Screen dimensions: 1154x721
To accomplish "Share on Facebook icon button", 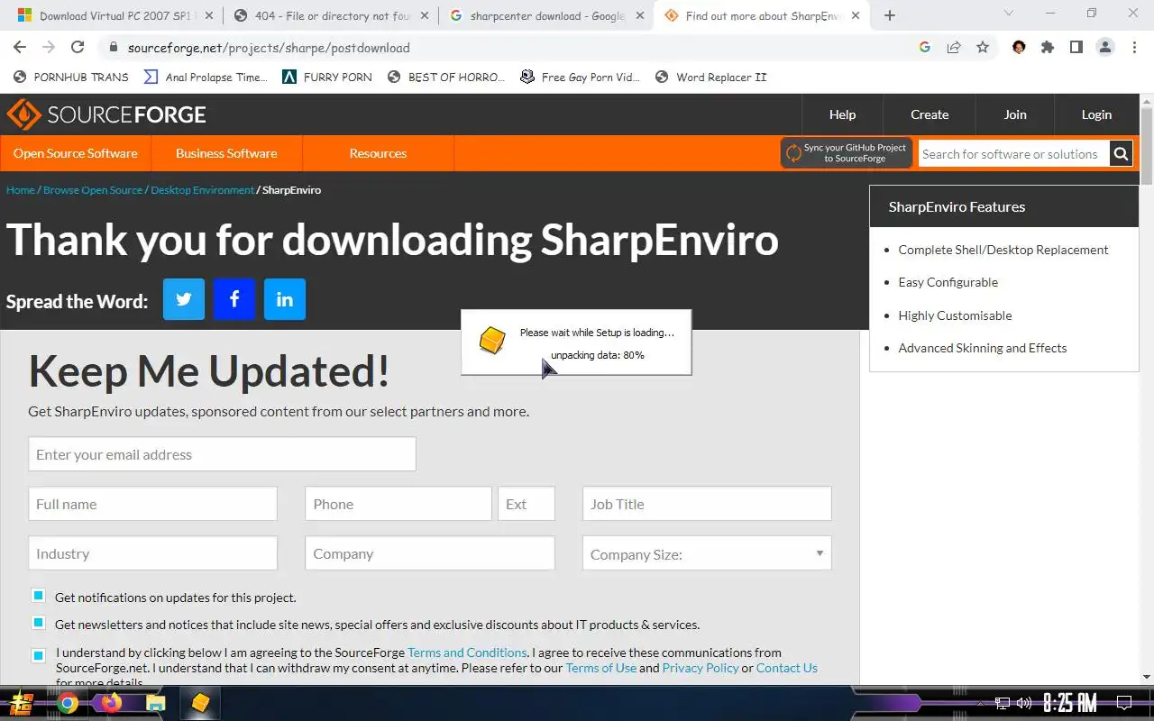I will coord(234,299).
